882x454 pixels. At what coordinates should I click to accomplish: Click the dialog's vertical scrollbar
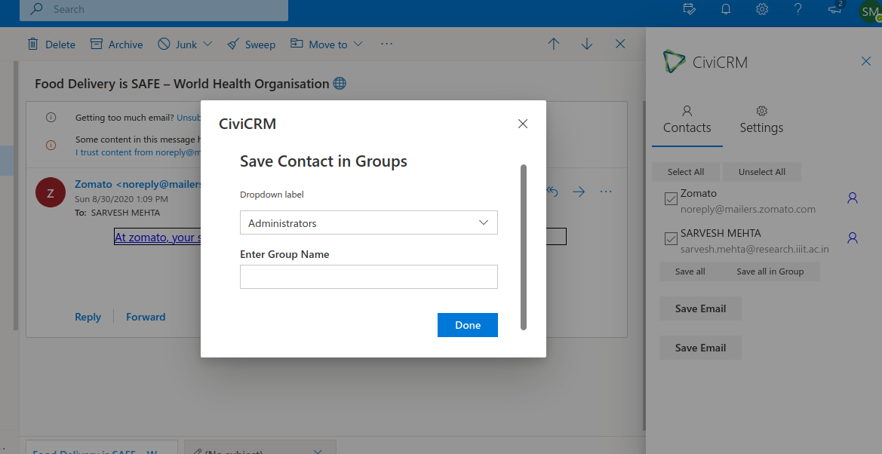[x=524, y=247]
